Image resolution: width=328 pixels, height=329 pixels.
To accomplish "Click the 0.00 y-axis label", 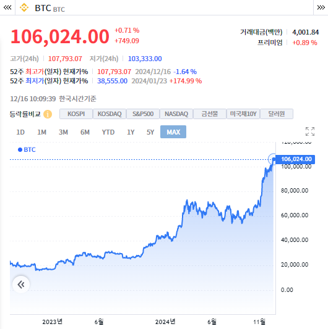I will pos(287,290).
